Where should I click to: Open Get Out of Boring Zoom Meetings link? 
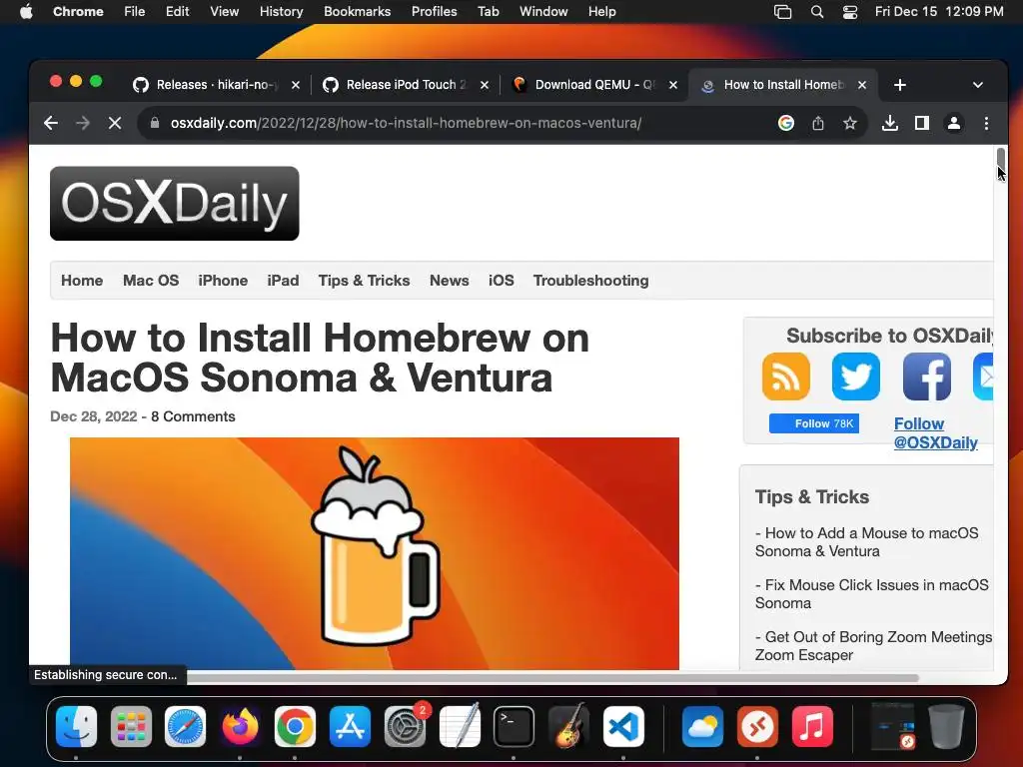pyautogui.click(x=873, y=646)
